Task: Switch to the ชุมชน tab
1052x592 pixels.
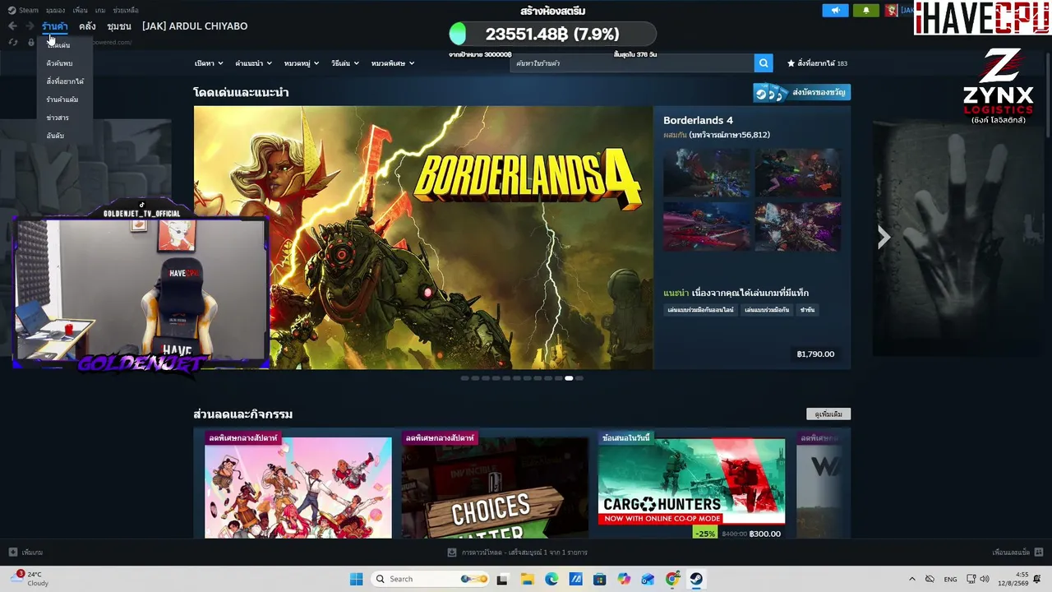Action: (119, 26)
